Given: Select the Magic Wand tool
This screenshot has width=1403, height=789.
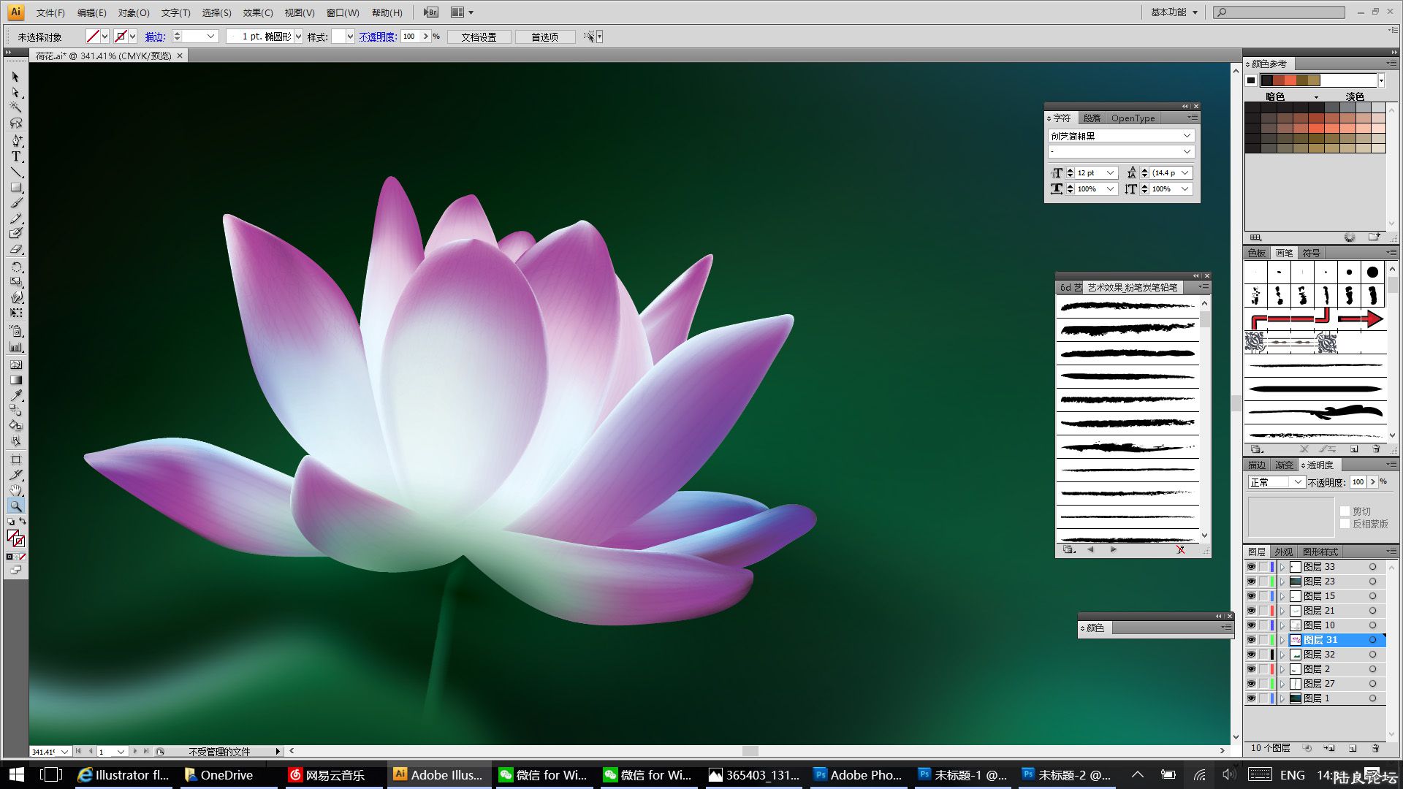Looking at the screenshot, I should pos(16,107).
